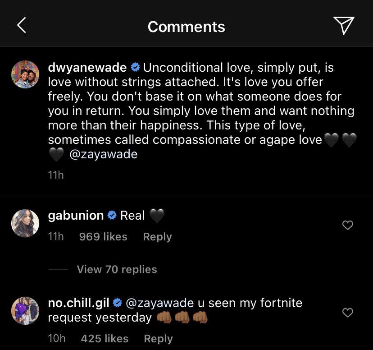Reply to gabunion's comment
This screenshot has width=373, height=350.
click(x=157, y=237)
